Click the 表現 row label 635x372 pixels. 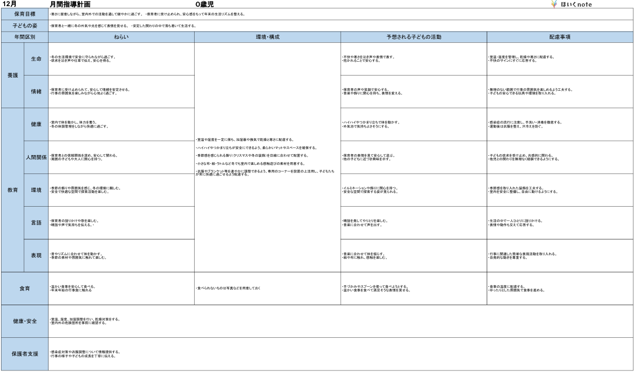click(x=36, y=255)
